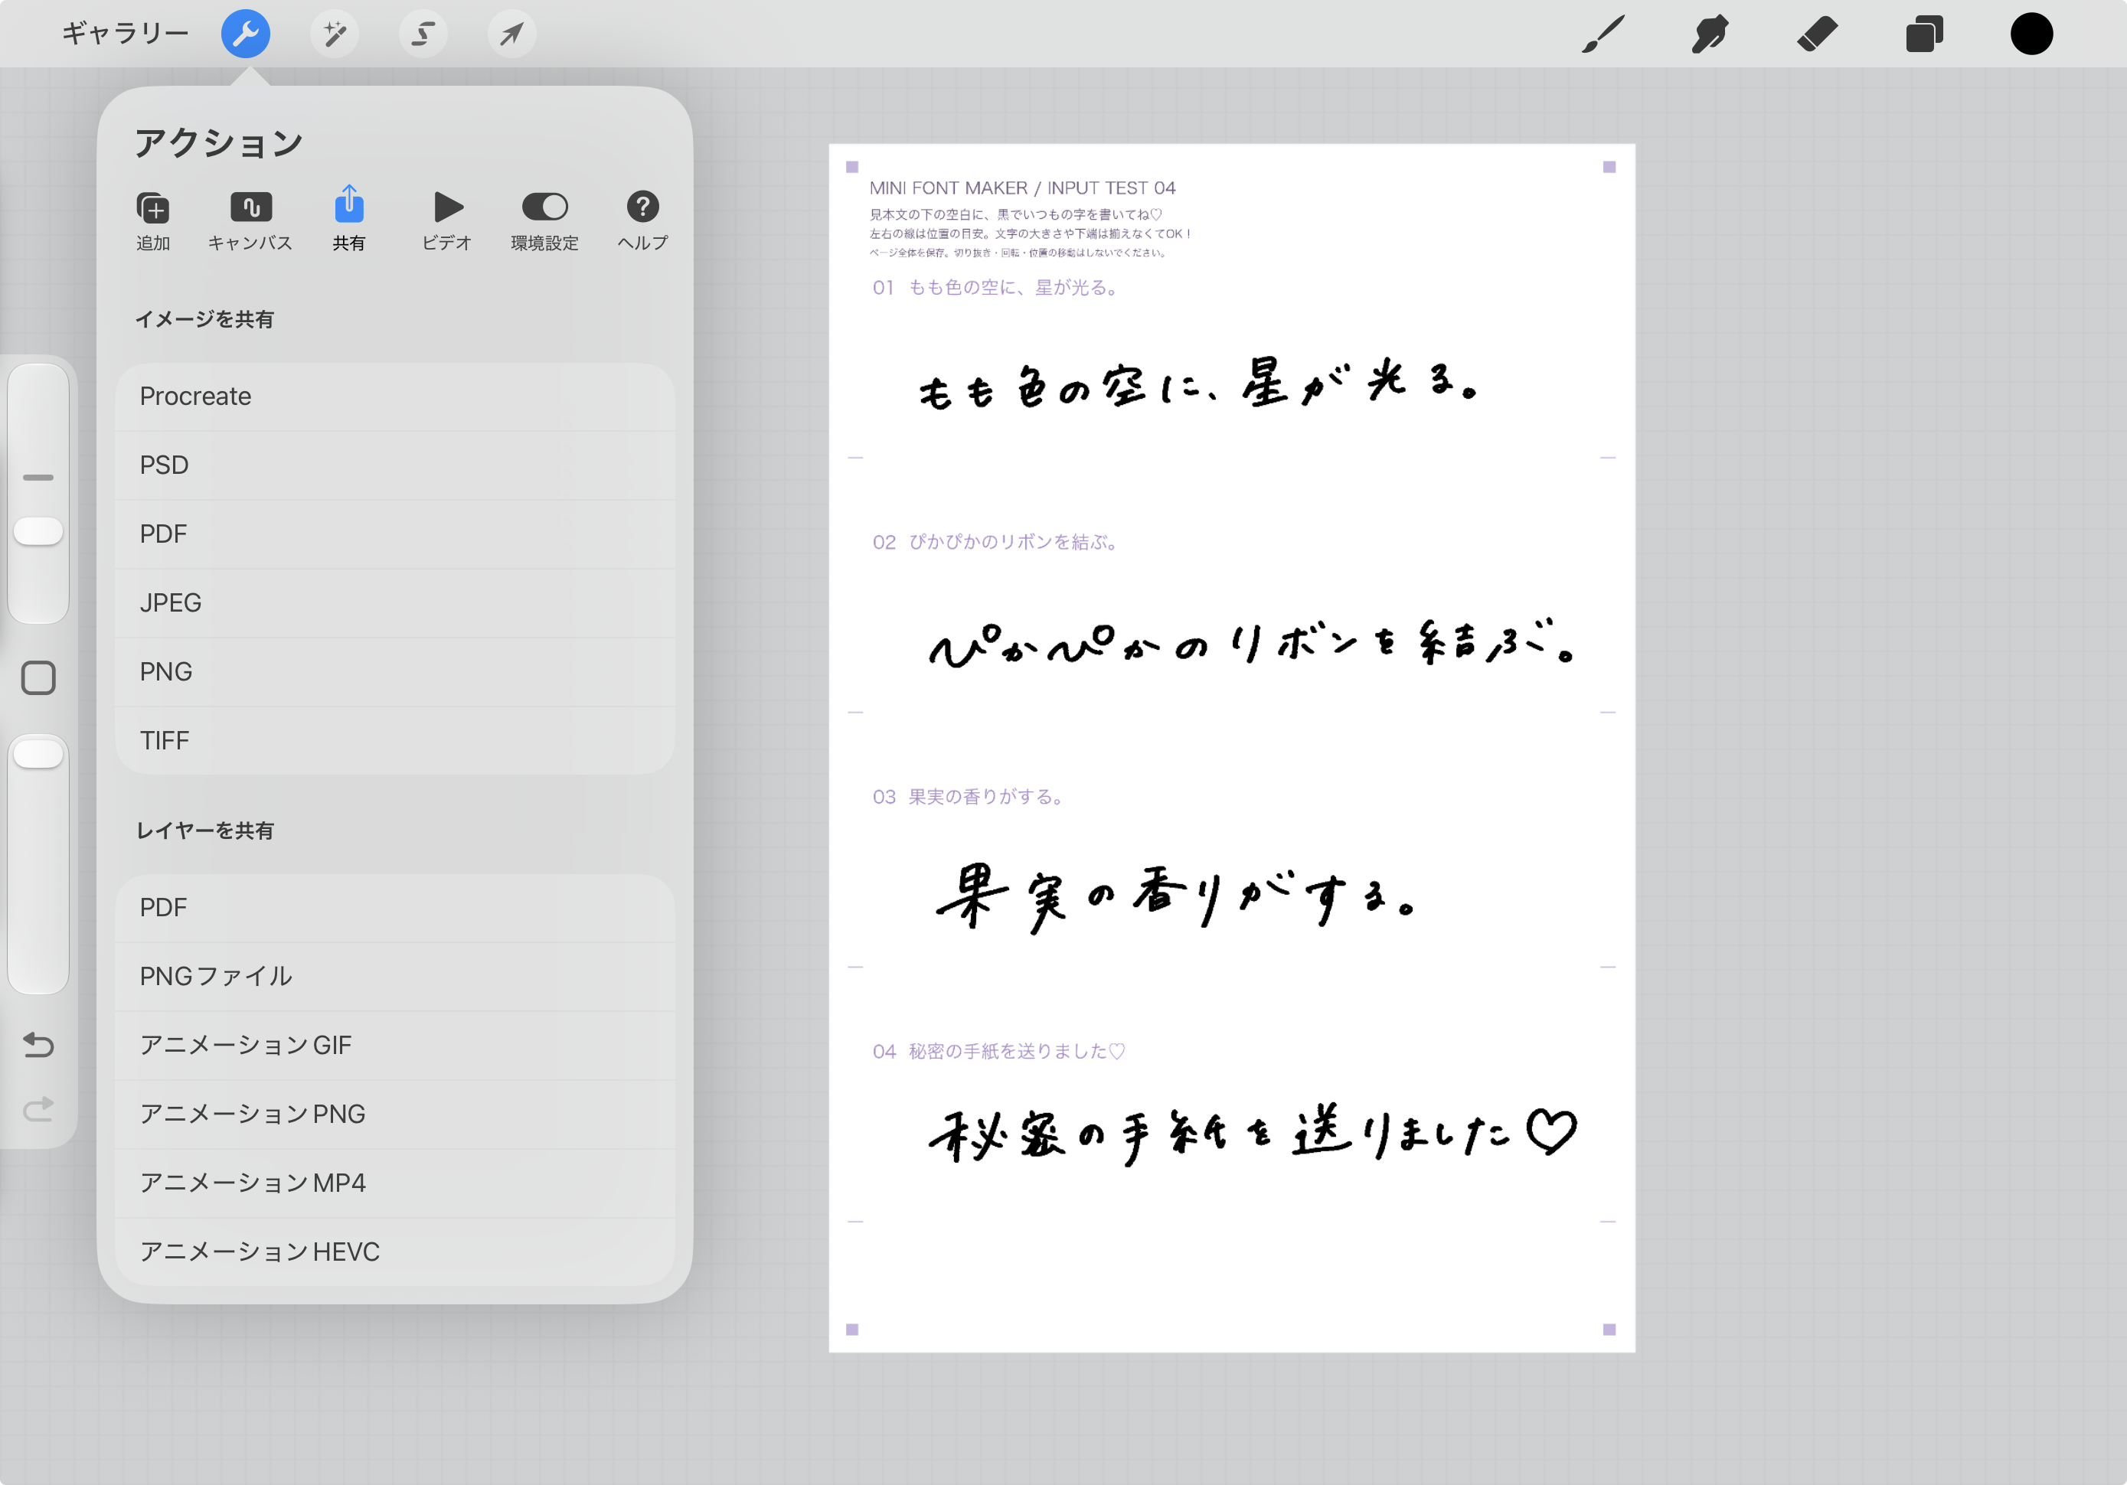Undo the last stroke

point(38,1045)
